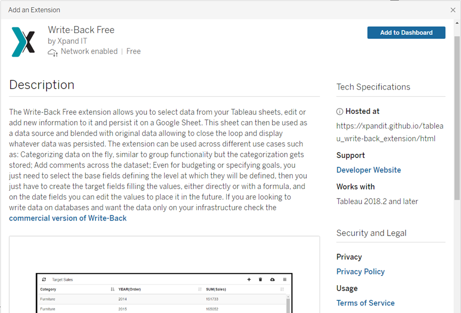Select the 2014 year cell

tap(122, 299)
